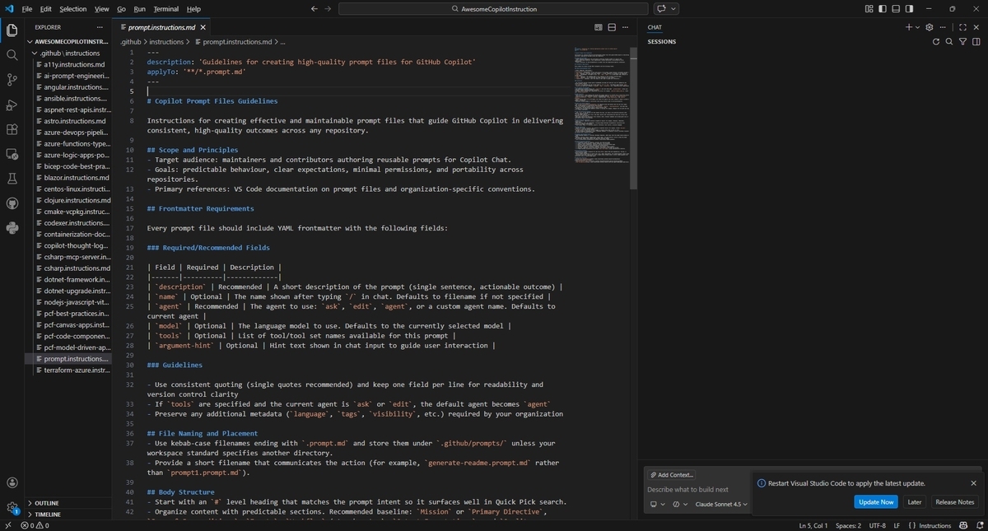Image resolution: width=988 pixels, height=531 pixels.
Task: Open editor More Actions ellipsis
Action: (x=626, y=27)
